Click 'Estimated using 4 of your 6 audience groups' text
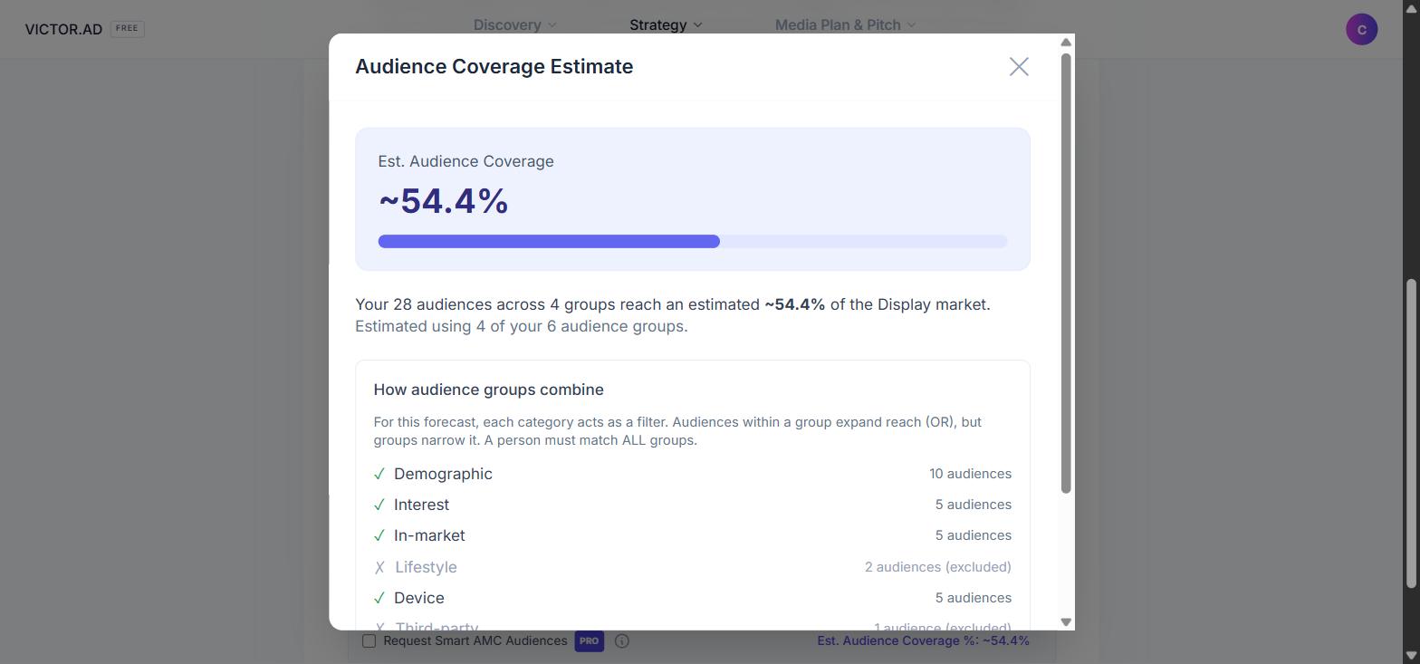This screenshot has height=664, width=1420. pyautogui.click(x=522, y=326)
